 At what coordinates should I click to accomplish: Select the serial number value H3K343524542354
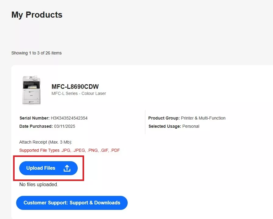click(69, 118)
